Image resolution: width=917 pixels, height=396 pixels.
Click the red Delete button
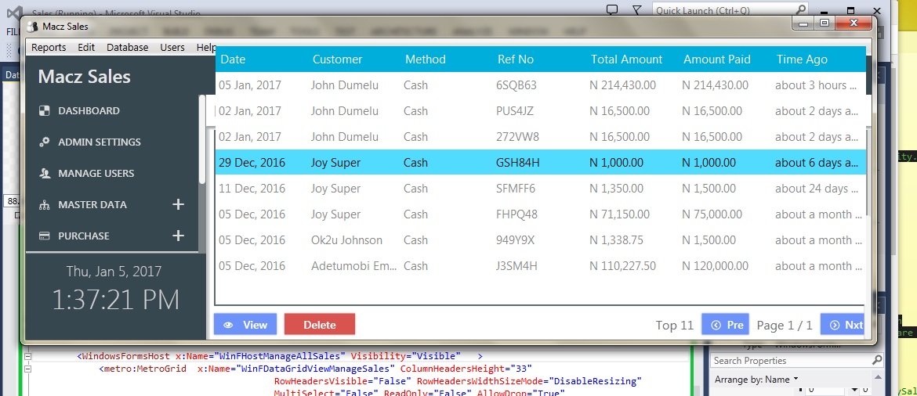(x=319, y=325)
